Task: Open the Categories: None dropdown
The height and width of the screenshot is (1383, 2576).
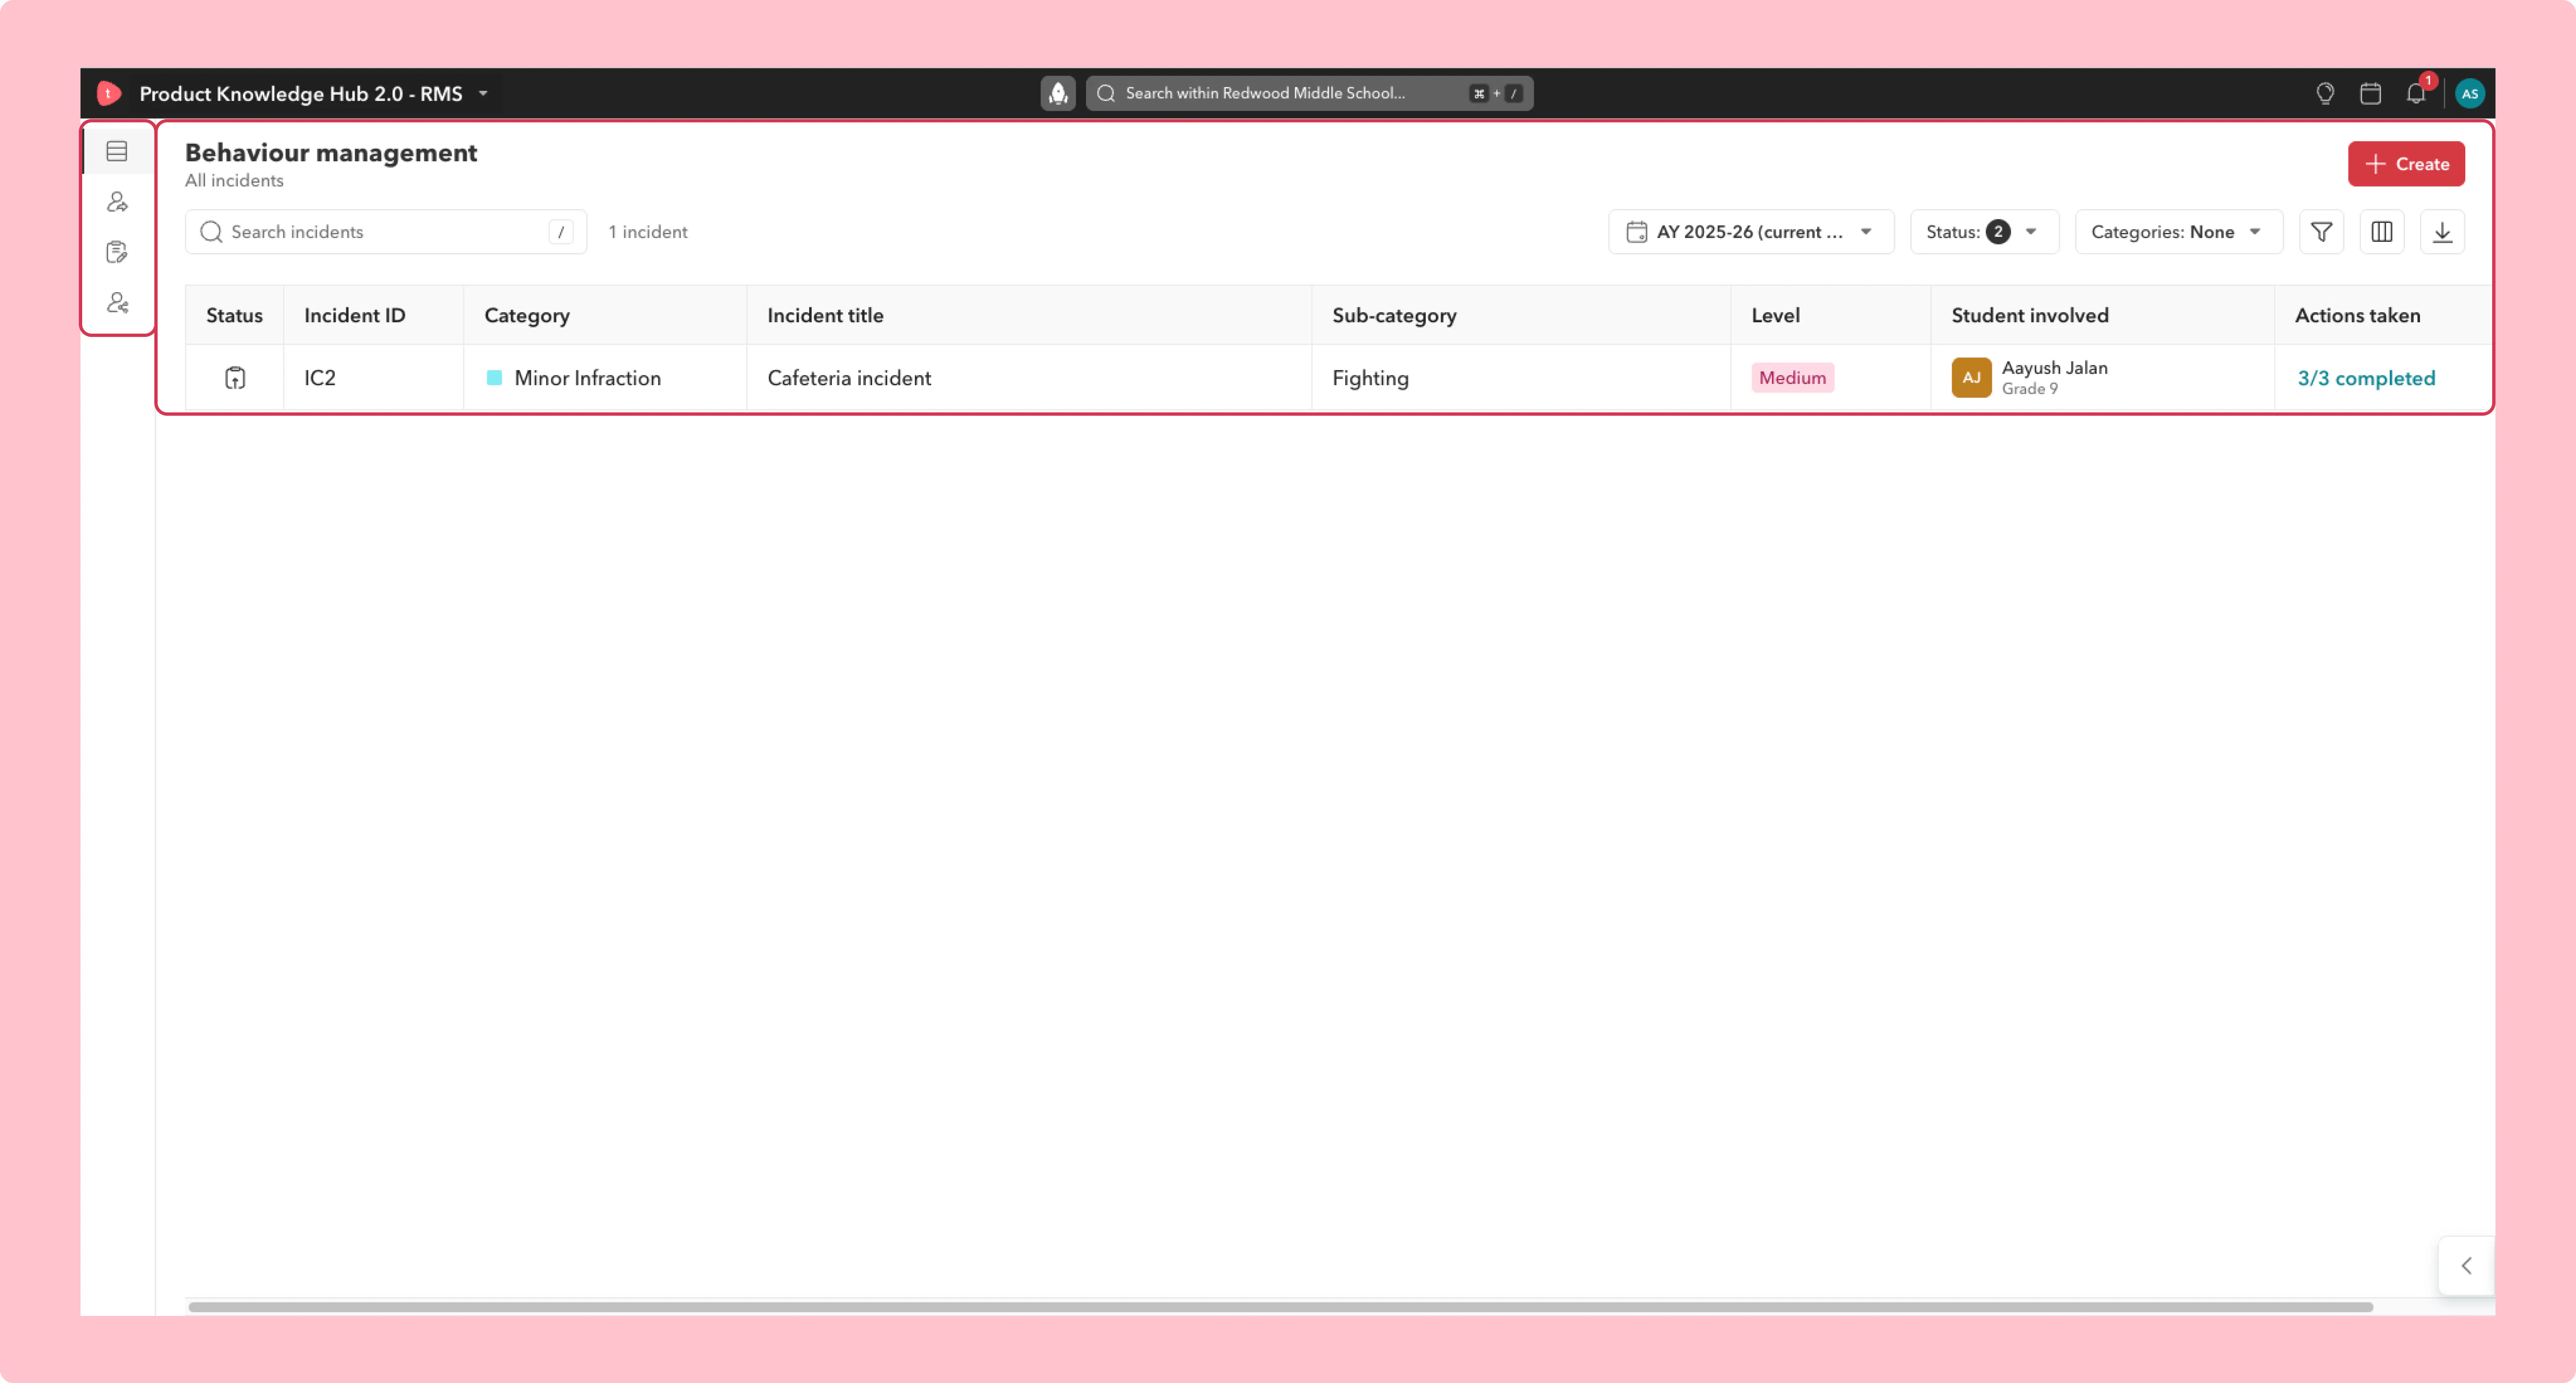Action: point(2178,232)
